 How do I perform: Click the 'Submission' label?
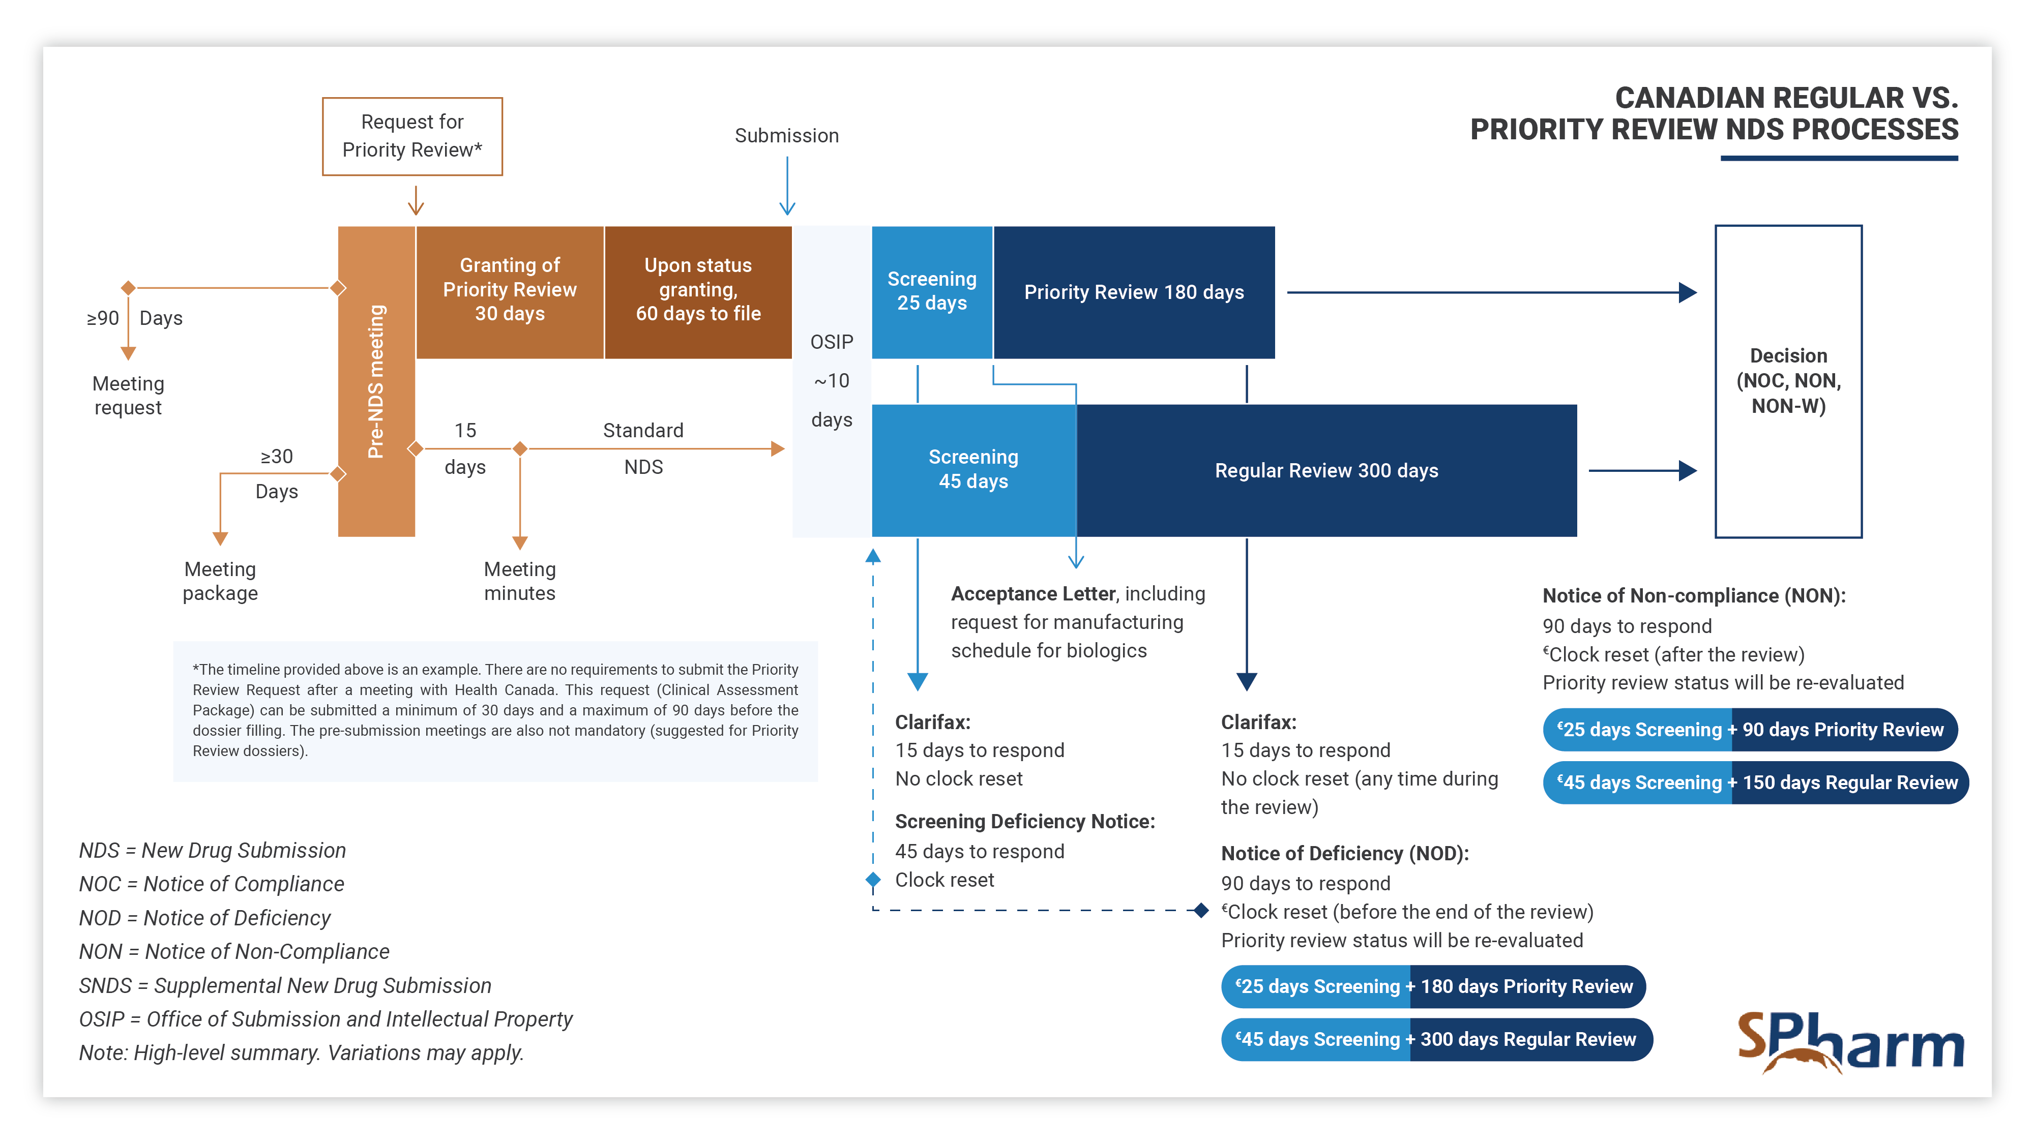(787, 136)
